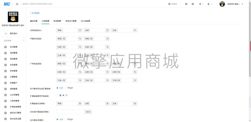Open the bell notifications dropdown

[x=201, y=4]
